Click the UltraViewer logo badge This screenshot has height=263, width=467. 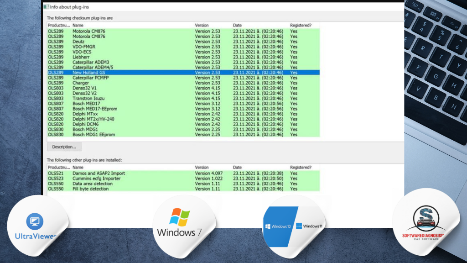tap(37, 226)
